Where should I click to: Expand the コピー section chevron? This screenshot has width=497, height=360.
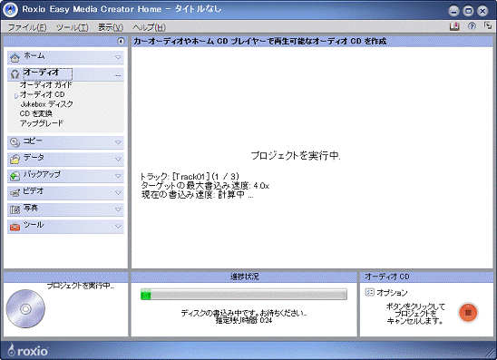(118, 142)
